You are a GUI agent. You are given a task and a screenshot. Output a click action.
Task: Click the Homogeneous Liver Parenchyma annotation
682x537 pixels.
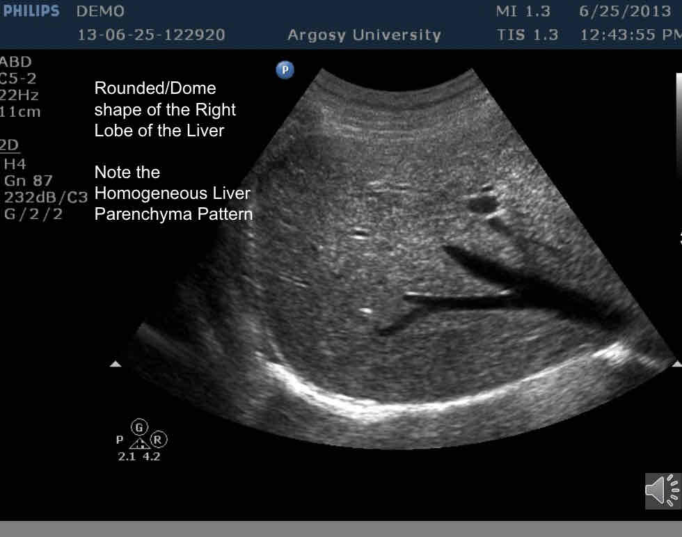coord(173,193)
